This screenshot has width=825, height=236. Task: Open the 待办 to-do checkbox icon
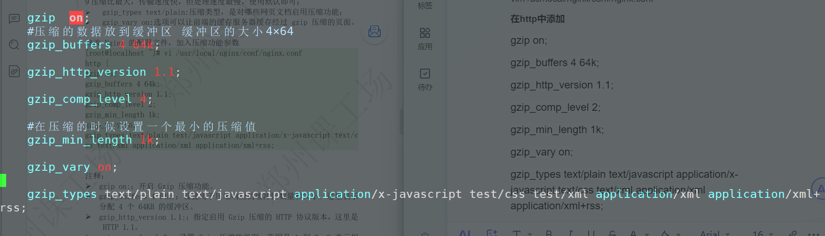pyautogui.click(x=425, y=73)
